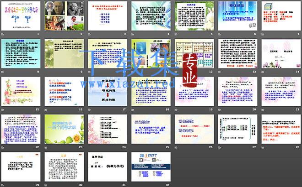The image size is (302, 187).
Task: Select slide 9 thumbnail with green leaves
Action: (x=64, y=53)
